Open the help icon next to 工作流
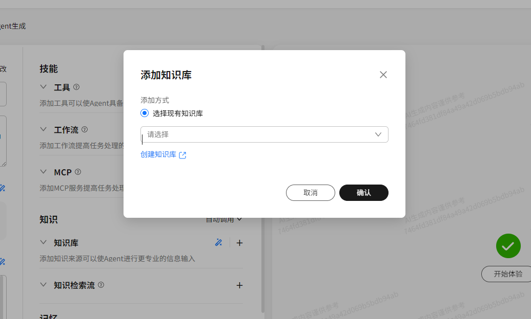Viewport: 531px width, 319px height. click(x=84, y=129)
